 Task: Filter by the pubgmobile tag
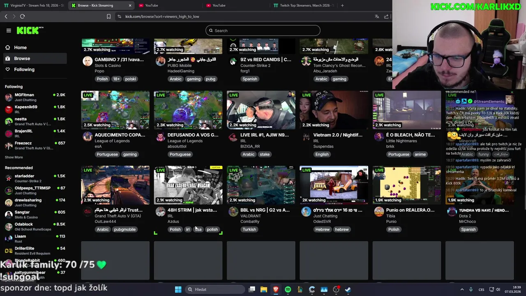tap(125, 230)
